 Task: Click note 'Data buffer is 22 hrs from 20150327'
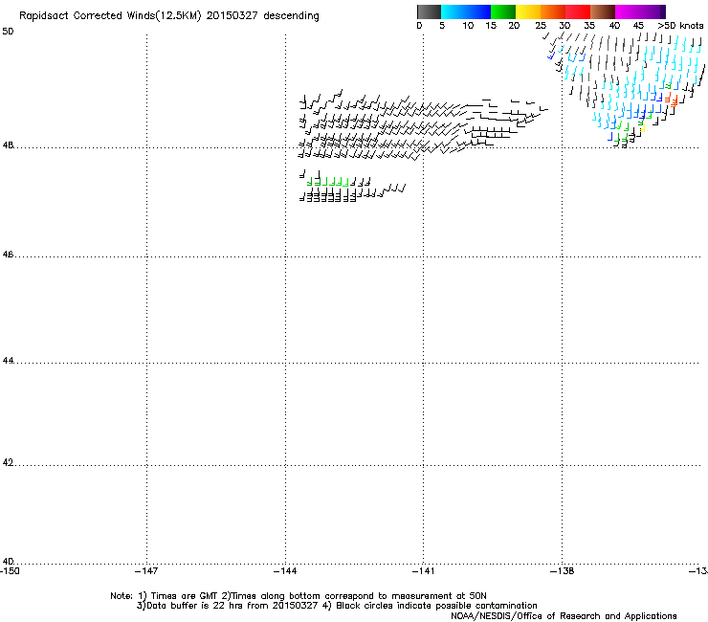pos(232,606)
